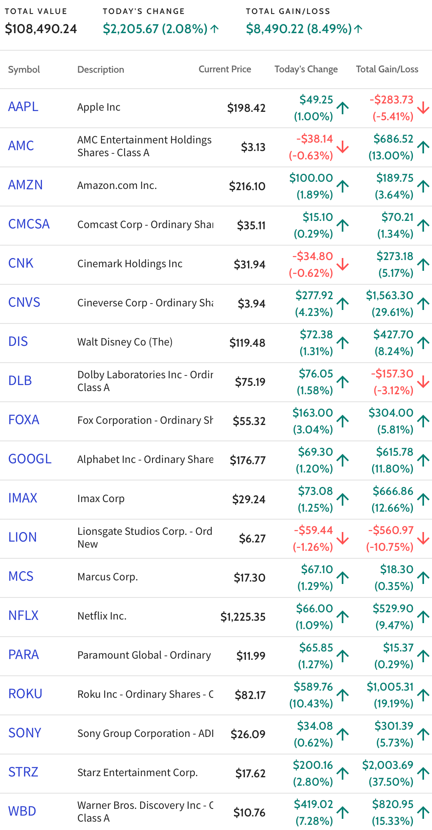Click LION total gain/loss down arrow

[x=423, y=538]
